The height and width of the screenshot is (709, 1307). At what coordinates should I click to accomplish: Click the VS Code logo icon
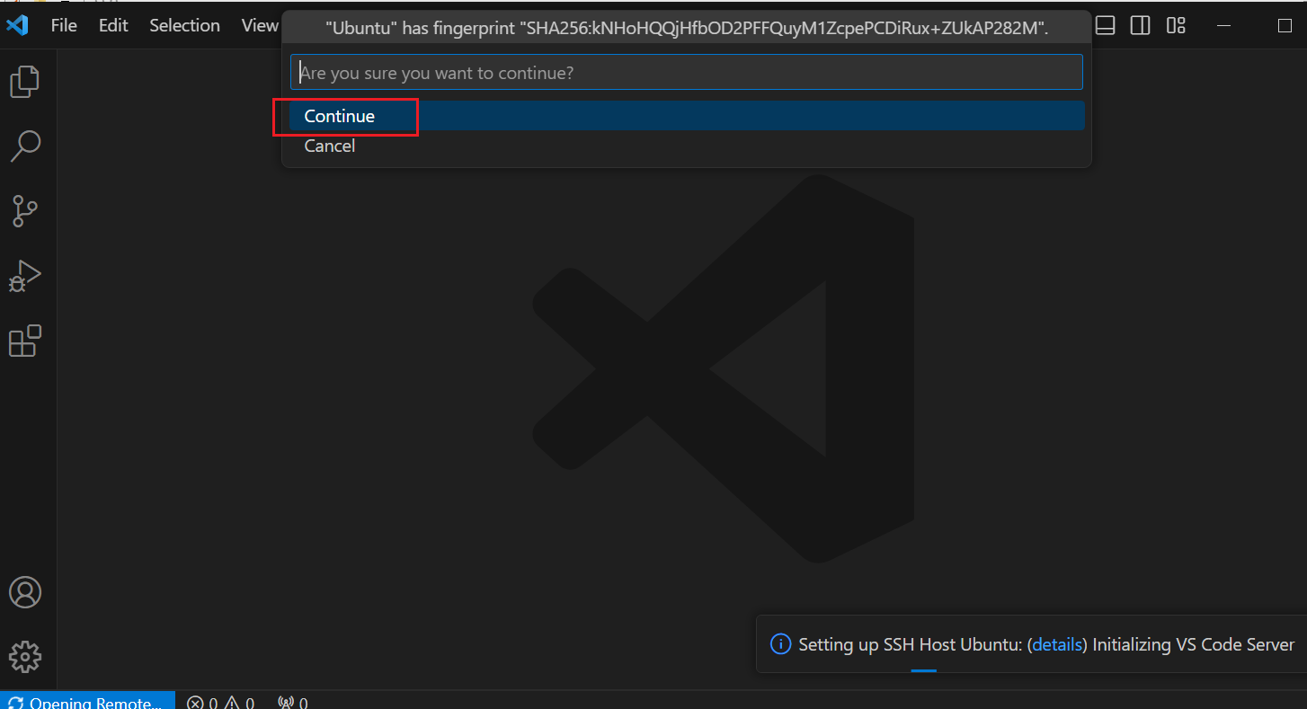17,25
